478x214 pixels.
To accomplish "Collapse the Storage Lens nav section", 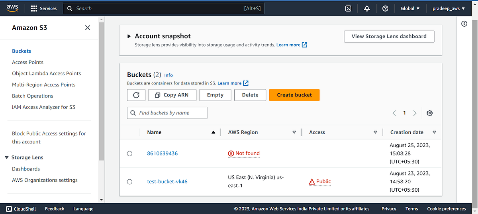I will click(x=7, y=157).
